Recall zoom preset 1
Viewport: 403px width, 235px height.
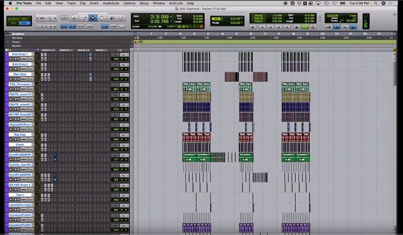point(38,26)
